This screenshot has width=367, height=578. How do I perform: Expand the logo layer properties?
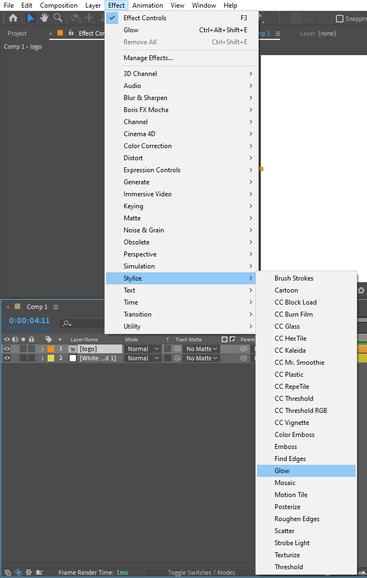42,349
